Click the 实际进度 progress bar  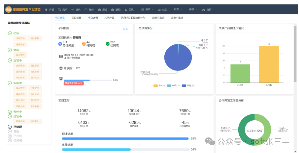click(126, 149)
